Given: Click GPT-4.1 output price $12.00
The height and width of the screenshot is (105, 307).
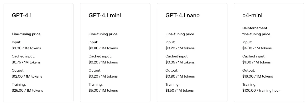Looking at the screenshot, I should coord(27,76).
